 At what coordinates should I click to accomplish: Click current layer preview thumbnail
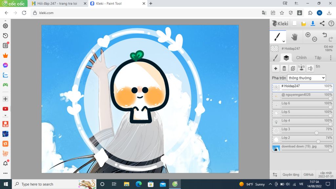click(275, 49)
